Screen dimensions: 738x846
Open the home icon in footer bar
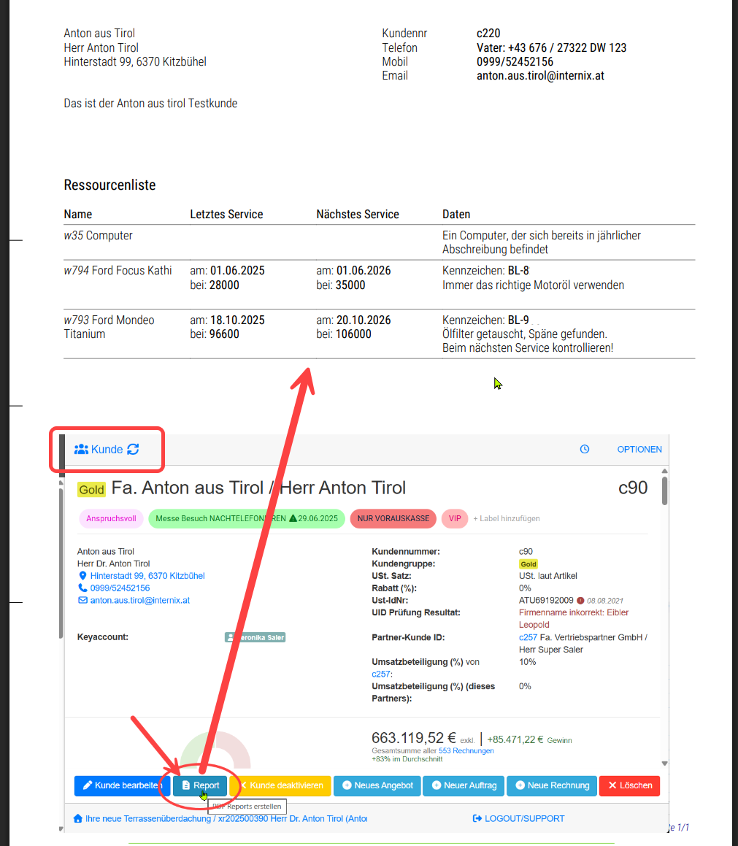[77, 818]
